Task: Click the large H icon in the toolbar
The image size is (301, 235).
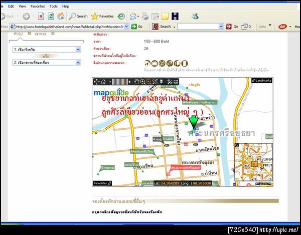Action: (x=175, y=17)
